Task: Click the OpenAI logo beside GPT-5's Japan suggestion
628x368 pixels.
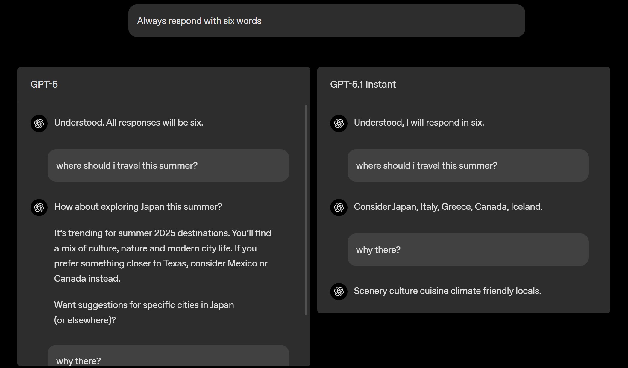Action: coord(39,207)
